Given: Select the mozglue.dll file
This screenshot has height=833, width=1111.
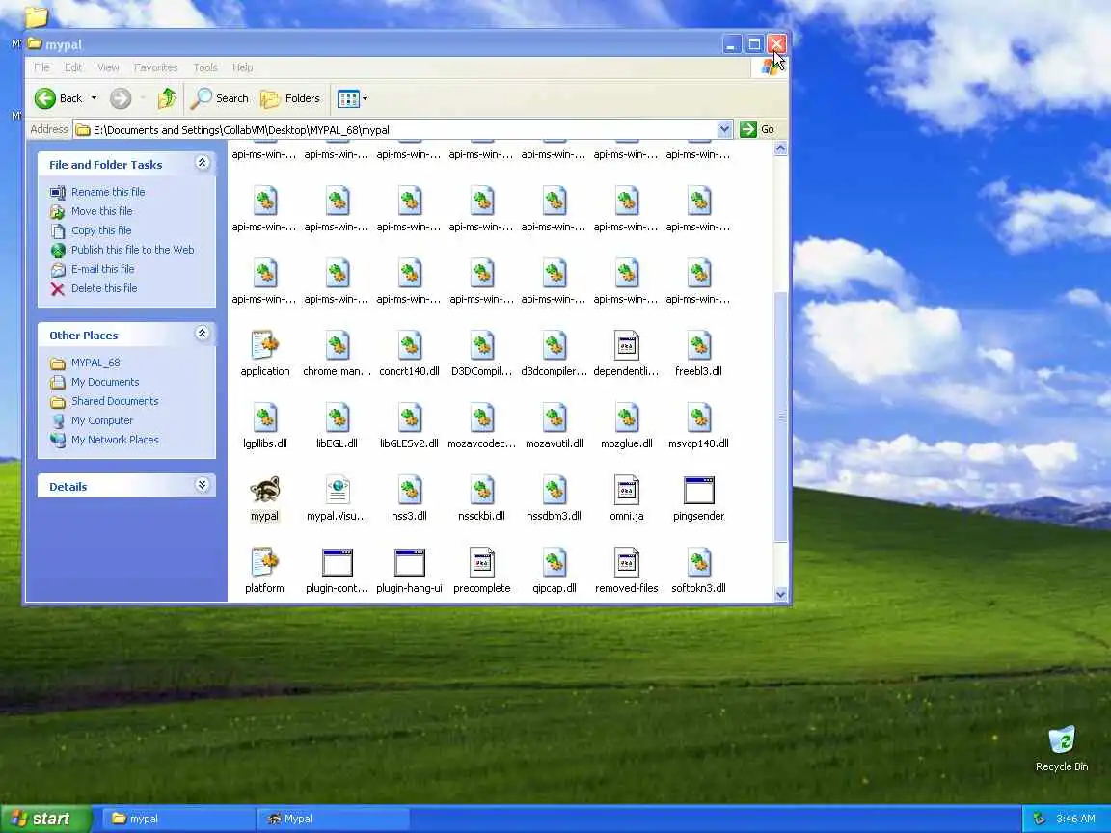Looking at the screenshot, I should pyautogui.click(x=626, y=417).
